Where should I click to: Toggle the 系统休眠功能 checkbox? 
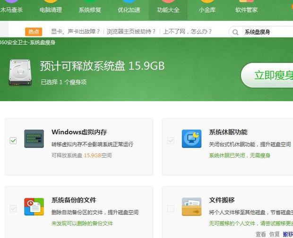[171, 141]
